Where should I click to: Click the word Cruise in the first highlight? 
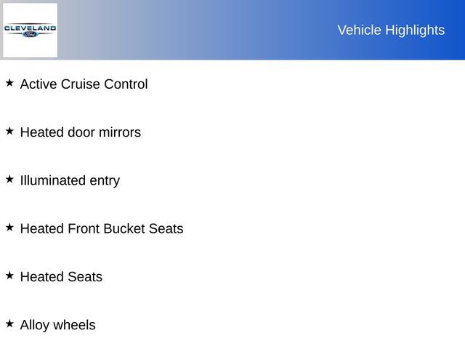pos(80,84)
